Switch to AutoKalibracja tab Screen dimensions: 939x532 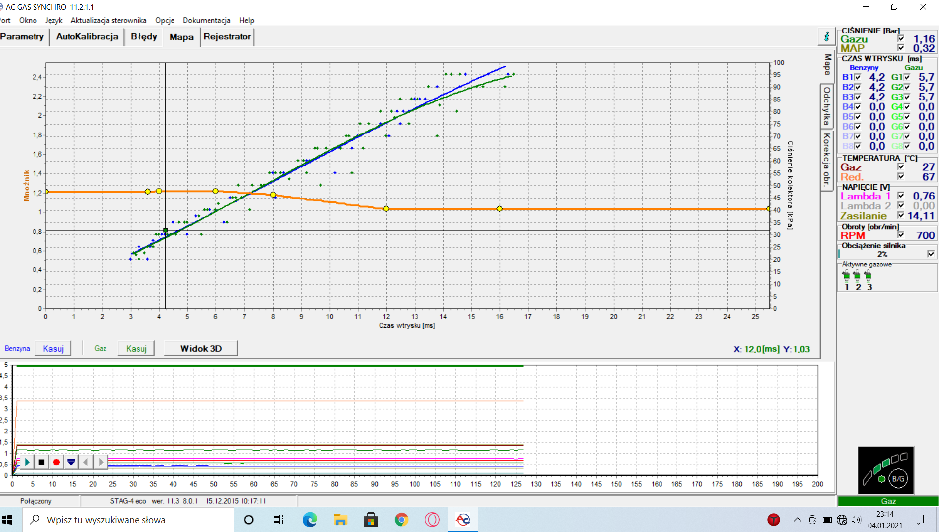coord(87,37)
